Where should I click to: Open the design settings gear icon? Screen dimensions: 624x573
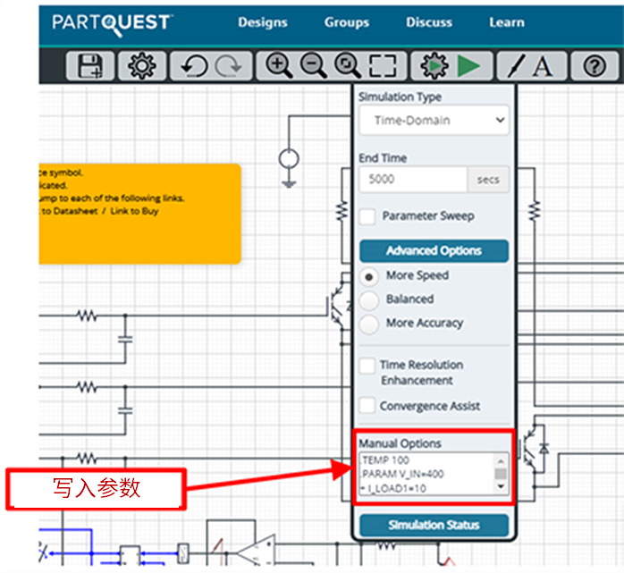click(x=141, y=66)
